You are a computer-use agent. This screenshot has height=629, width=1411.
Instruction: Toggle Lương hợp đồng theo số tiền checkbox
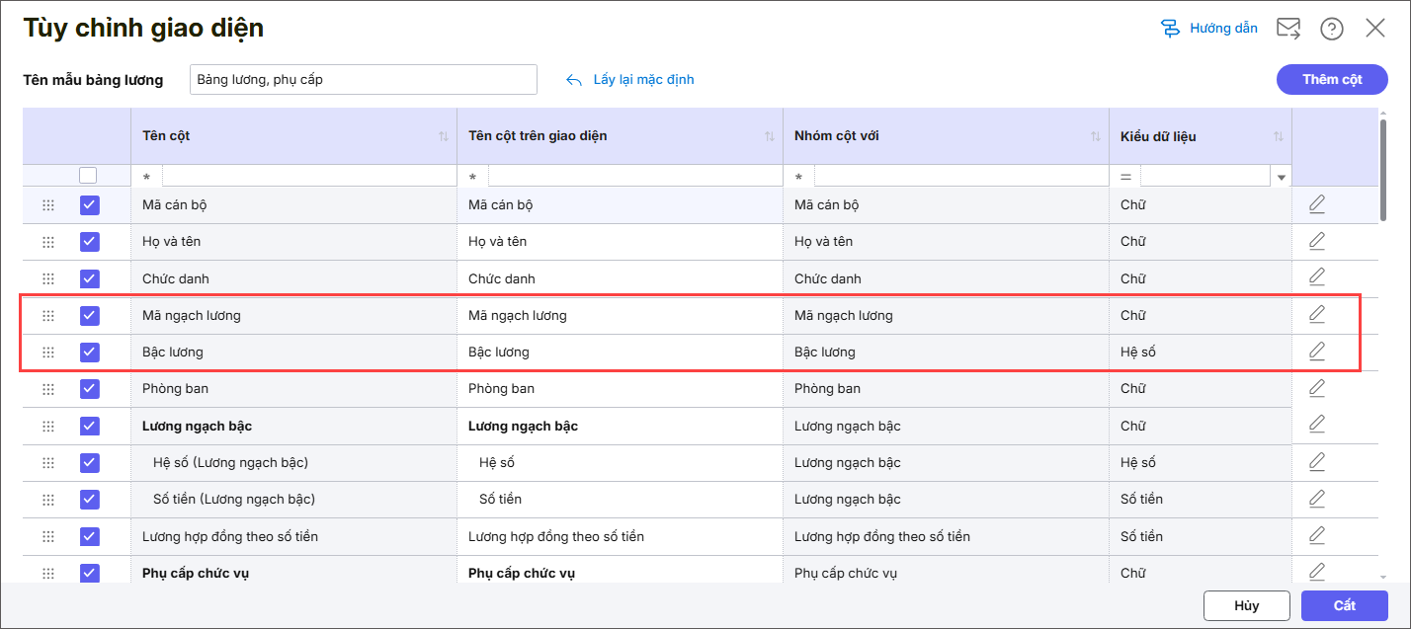90,536
